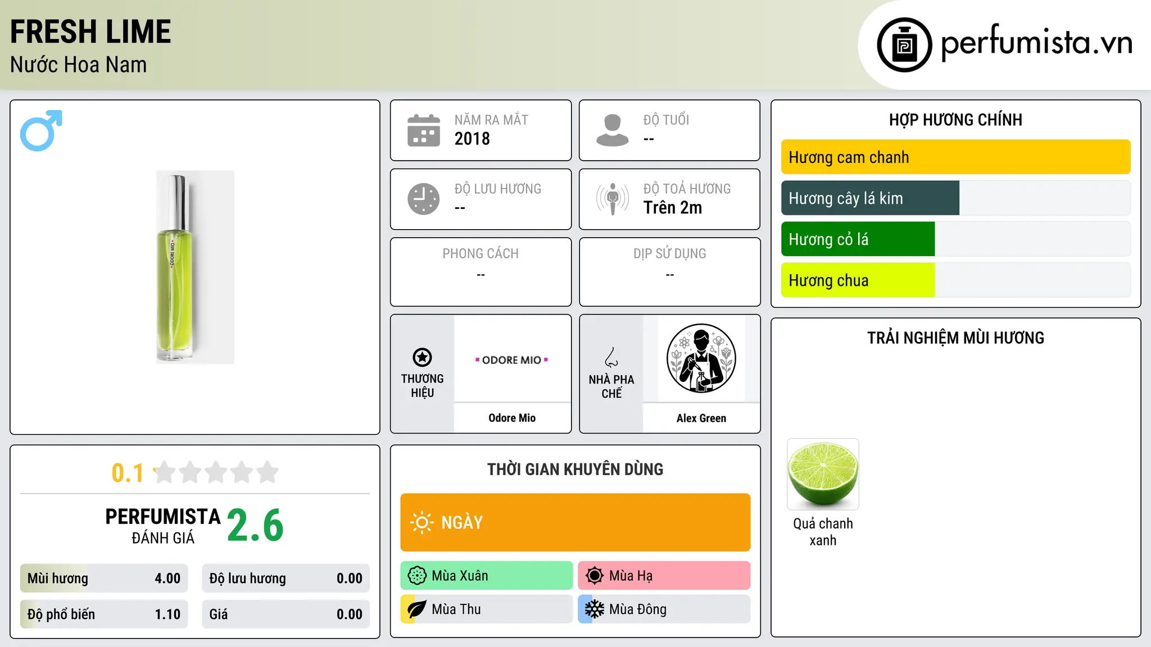
Task: Click the Quả chanh xanh note label
Action: point(823,532)
